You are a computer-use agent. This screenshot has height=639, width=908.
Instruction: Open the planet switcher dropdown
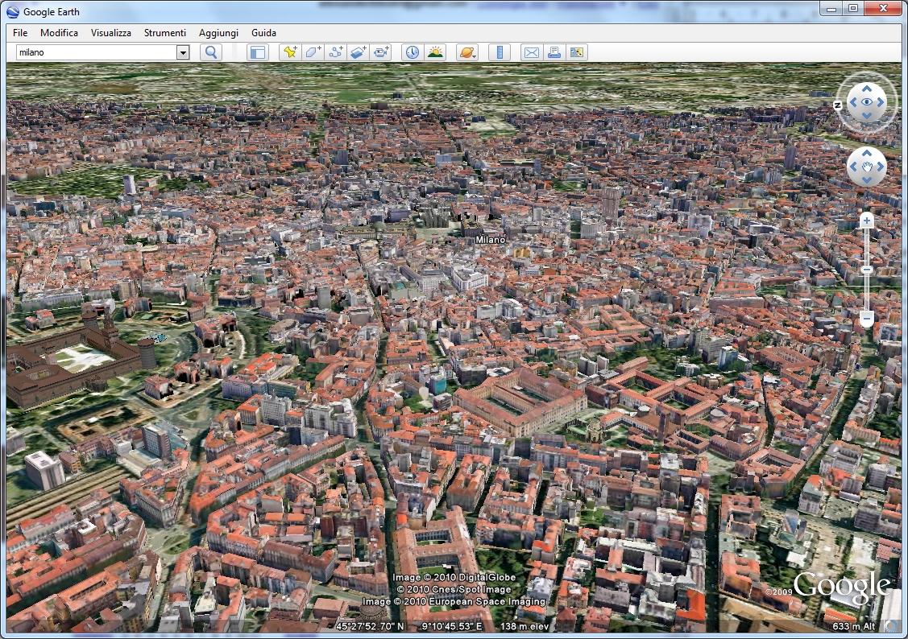point(466,52)
